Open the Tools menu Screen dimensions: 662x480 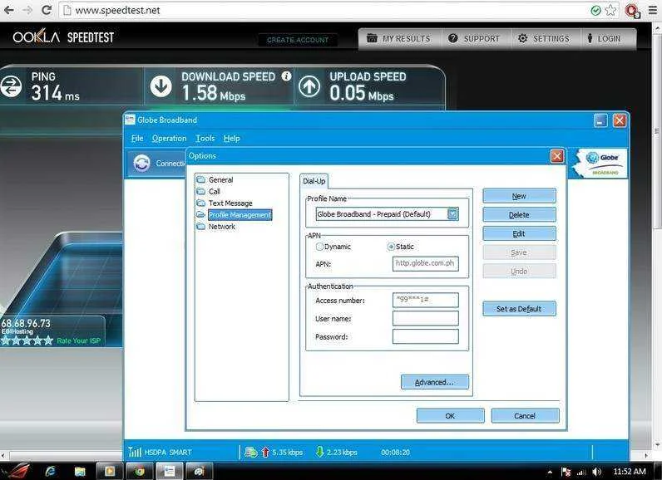205,139
